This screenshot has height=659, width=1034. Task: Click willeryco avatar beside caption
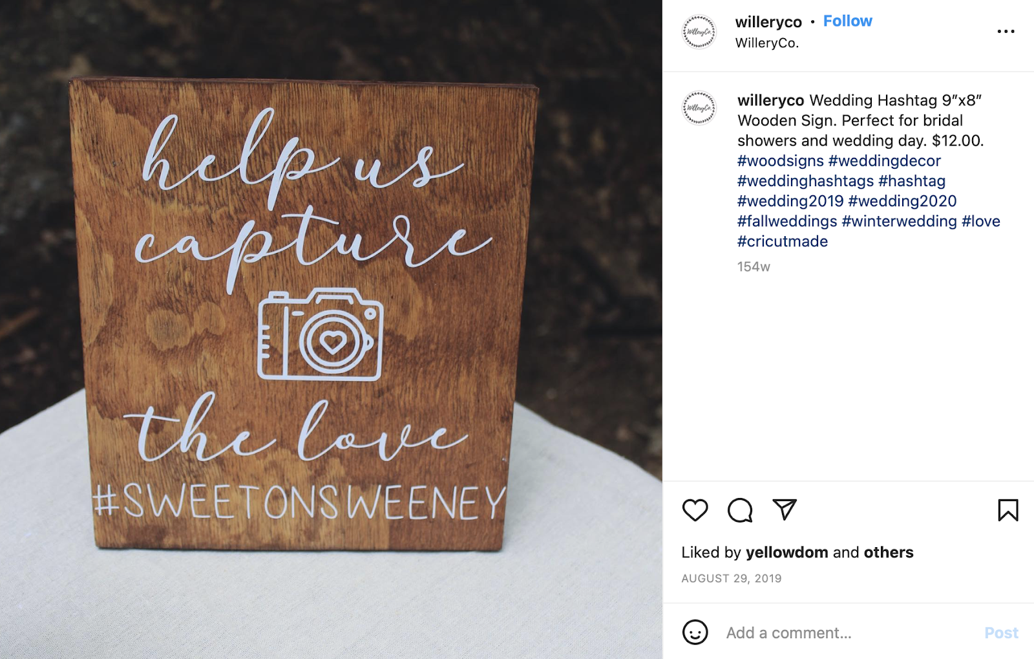pyautogui.click(x=699, y=107)
